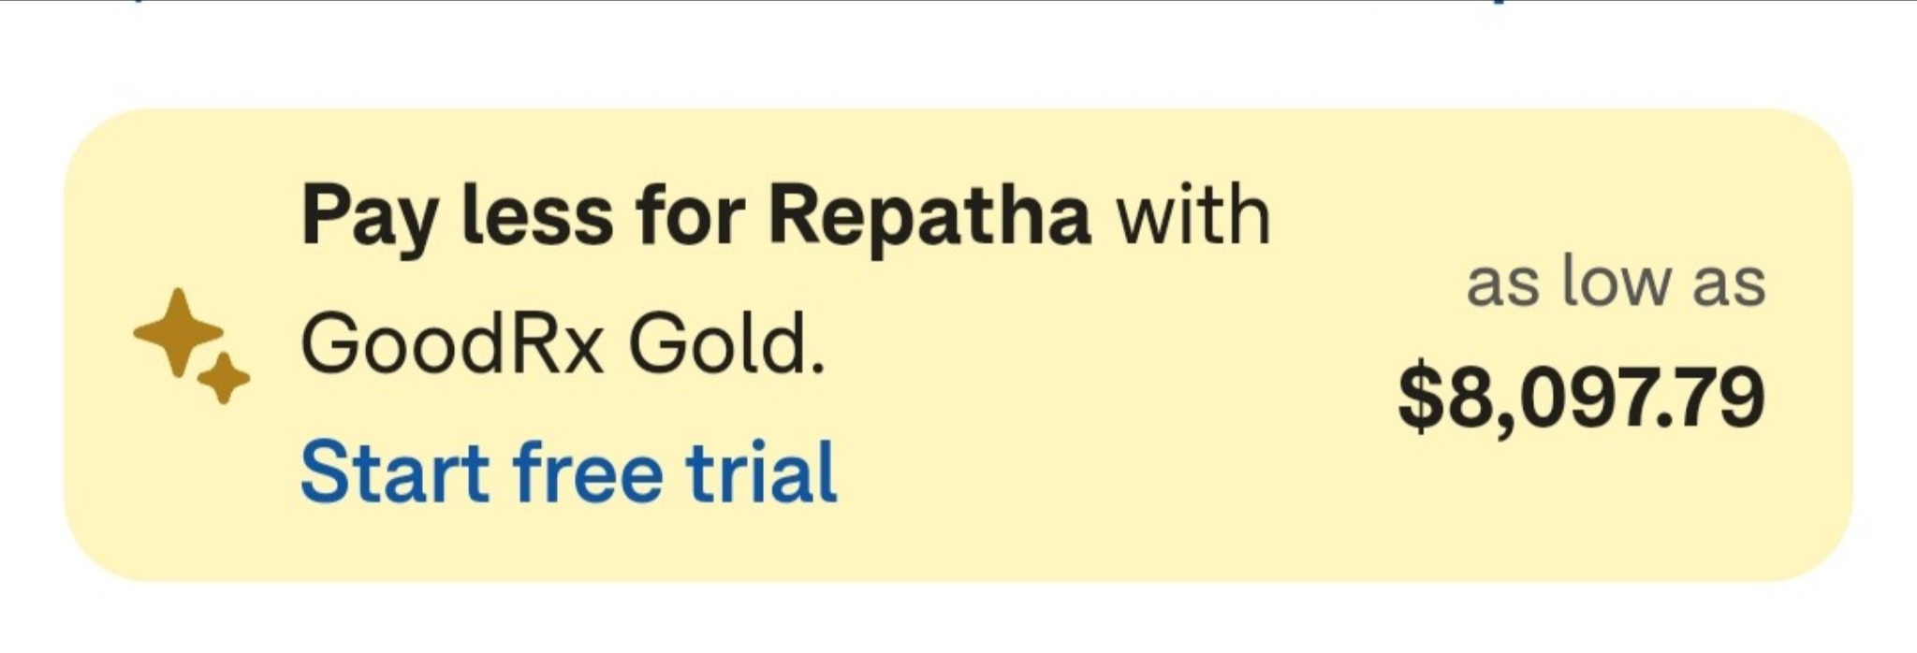Click the word "GoodRx" in the banner

[452, 343]
